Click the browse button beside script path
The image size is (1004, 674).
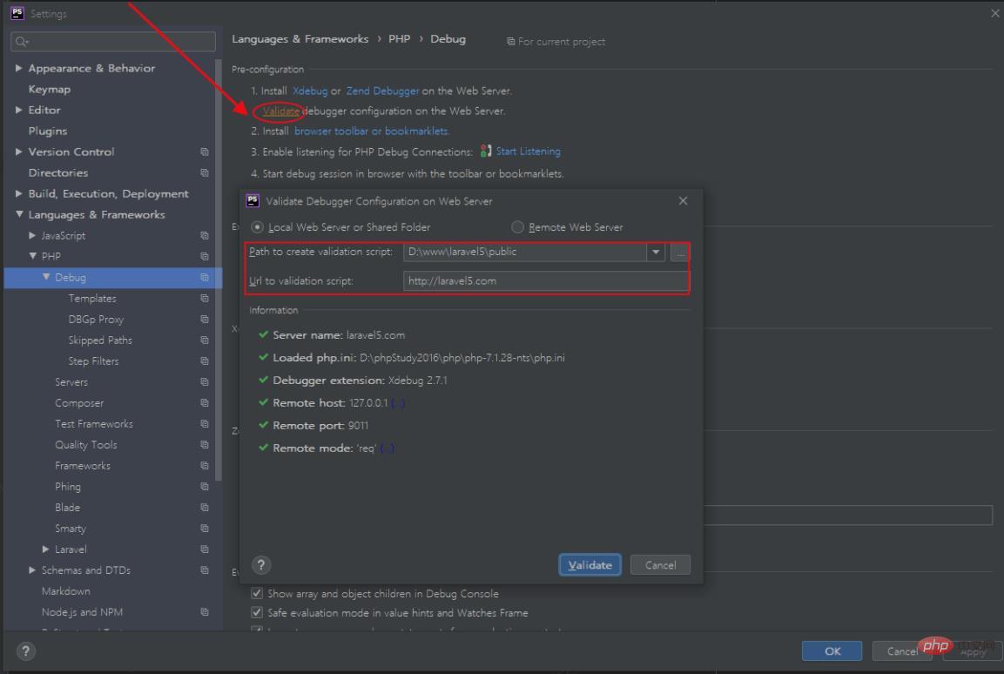click(x=679, y=253)
